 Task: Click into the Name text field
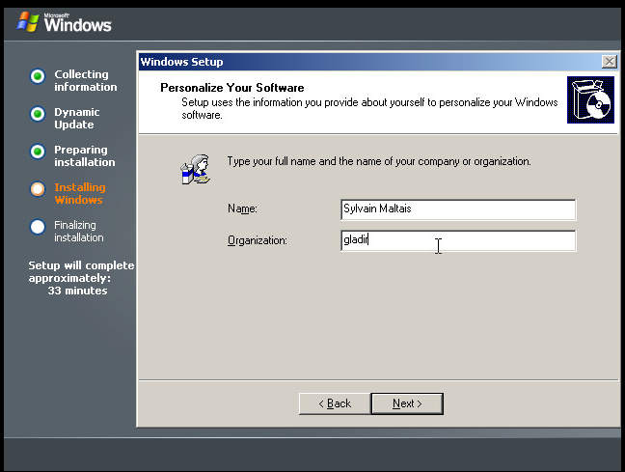click(x=458, y=209)
